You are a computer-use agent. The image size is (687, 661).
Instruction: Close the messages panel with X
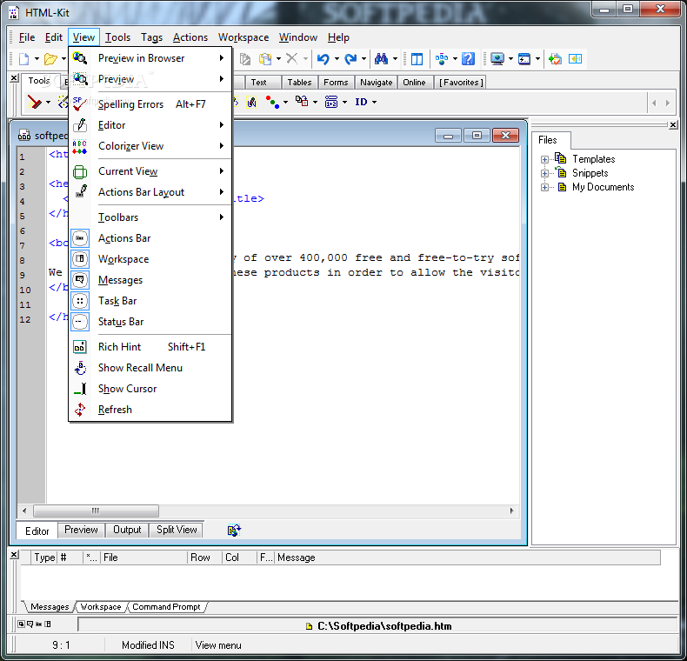pos(14,555)
